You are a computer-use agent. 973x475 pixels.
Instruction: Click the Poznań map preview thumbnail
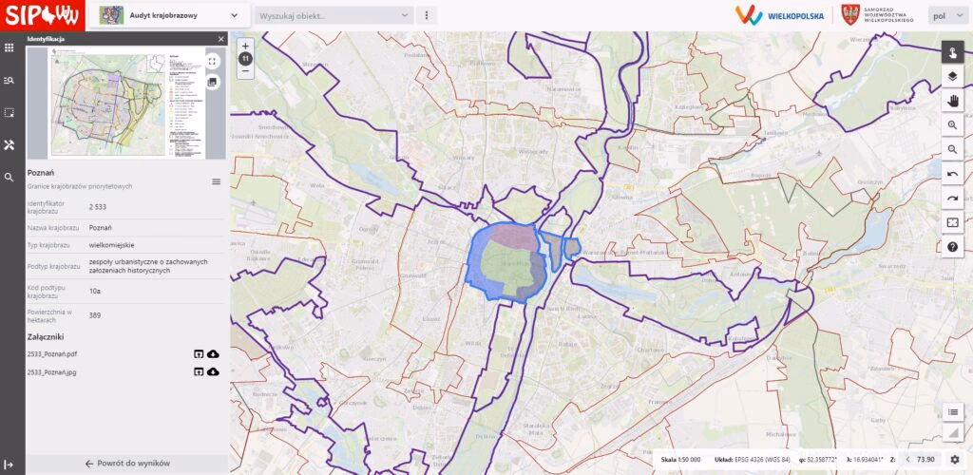pos(114,104)
